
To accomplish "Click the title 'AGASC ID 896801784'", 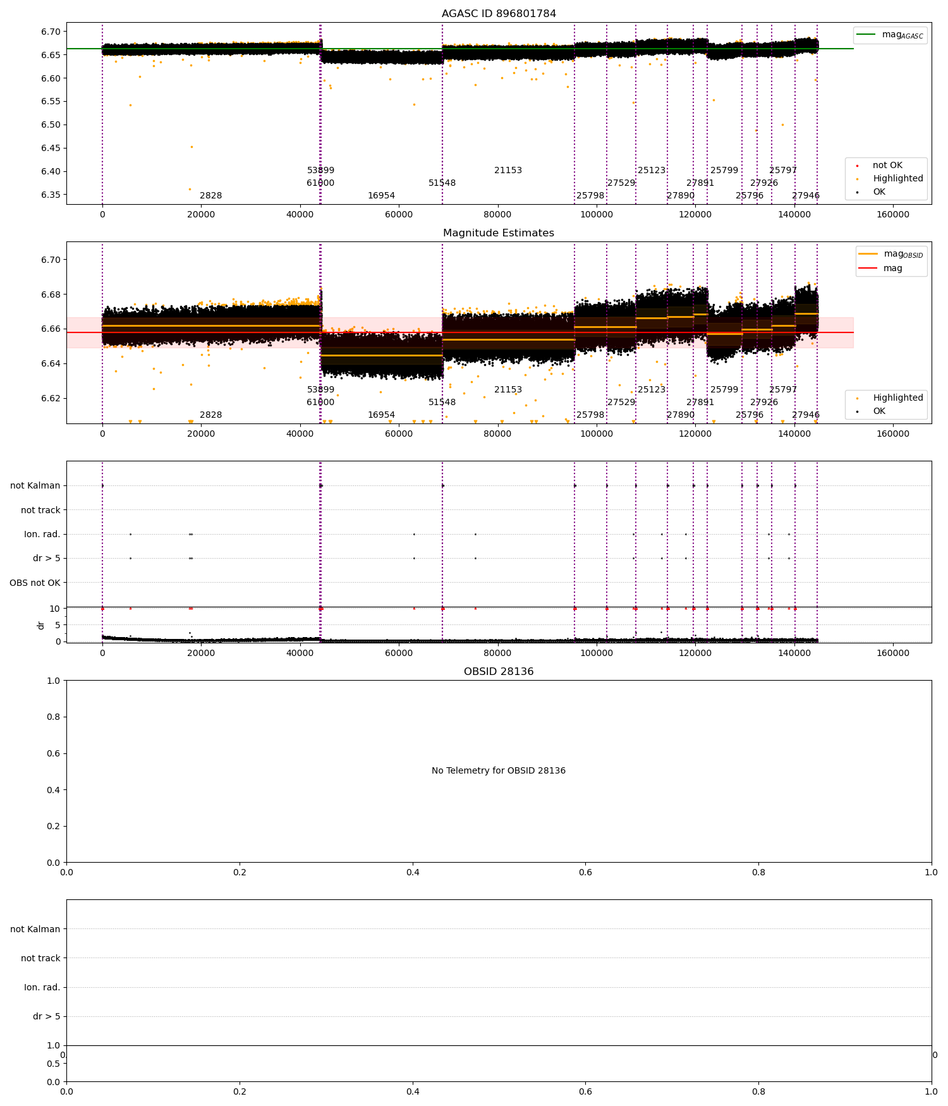I will 499,14.
